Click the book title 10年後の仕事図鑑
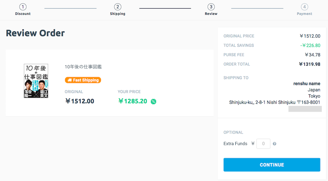The height and width of the screenshot is (181, 328). pos(83,67)
